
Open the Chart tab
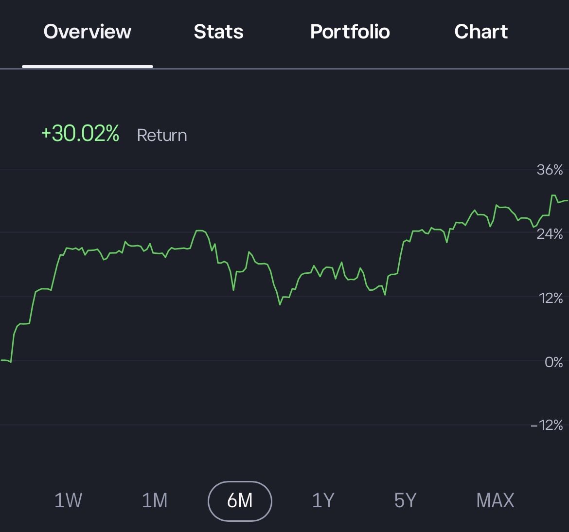tap(481, 32)
